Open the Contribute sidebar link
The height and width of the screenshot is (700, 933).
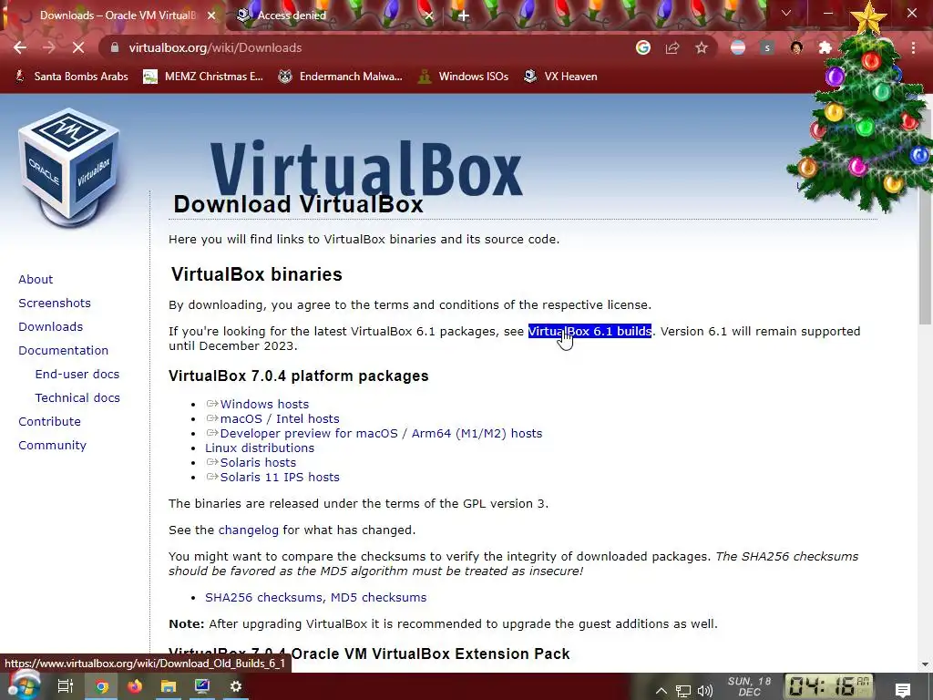pos(49,421)
